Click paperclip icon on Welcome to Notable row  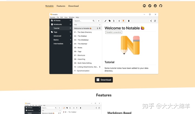(x=97, y=28)
